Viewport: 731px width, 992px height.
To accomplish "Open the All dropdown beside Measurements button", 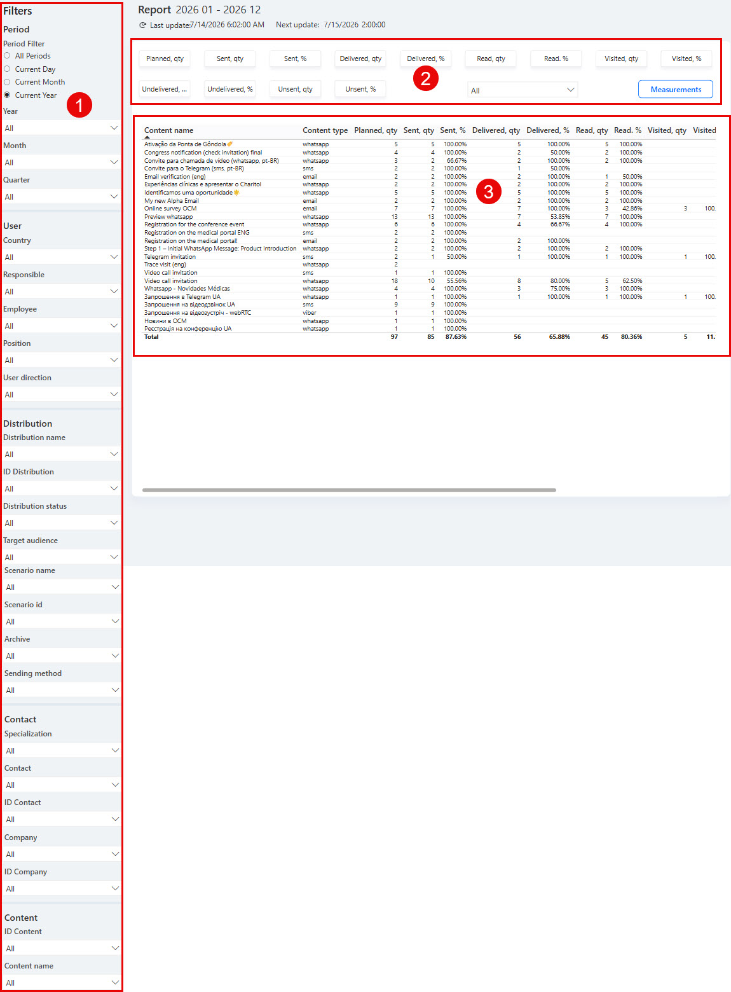I will point(523,90).
